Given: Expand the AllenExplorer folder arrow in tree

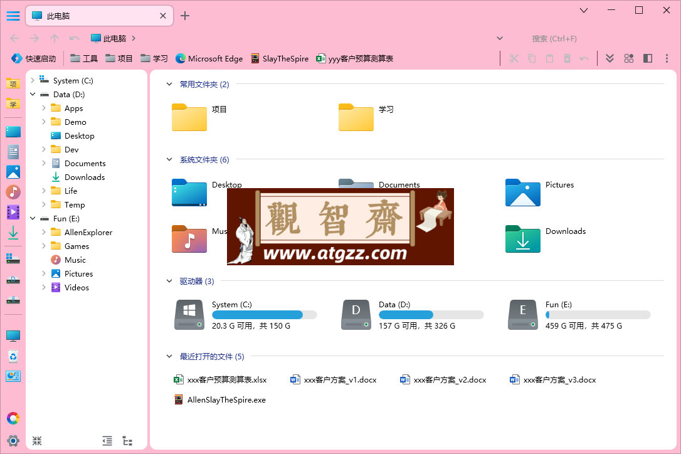Looking at the screenshot, I should 44,232.
